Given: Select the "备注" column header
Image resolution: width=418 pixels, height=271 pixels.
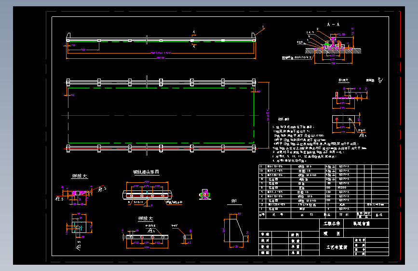Looking at the screenshot, I should point(379,215).
